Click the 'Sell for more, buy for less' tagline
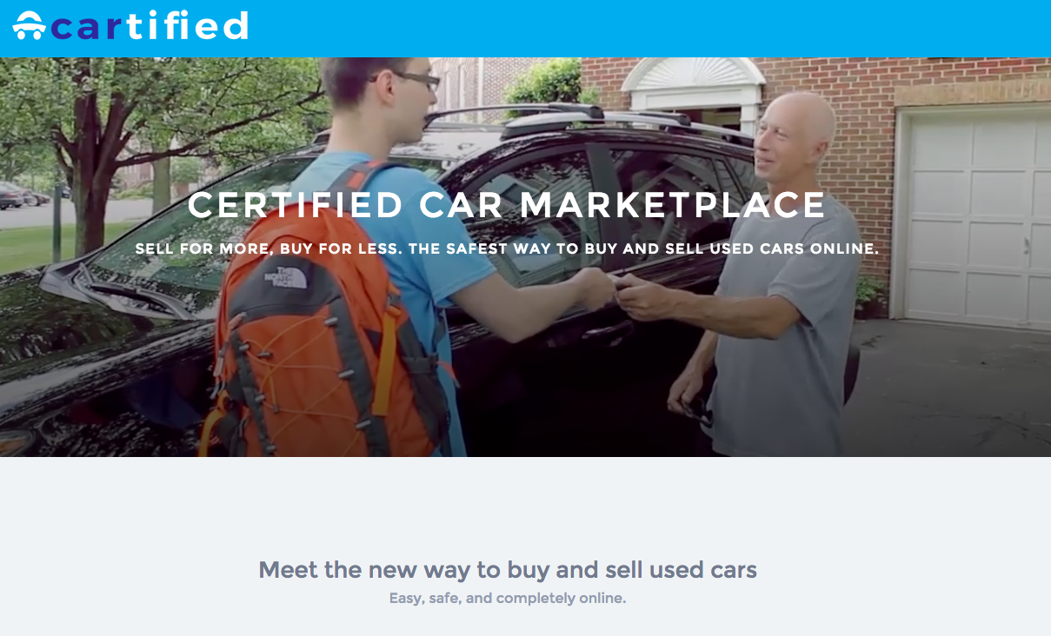The height and width of the screenshot is (636, 1051). [x=508, y=249]
